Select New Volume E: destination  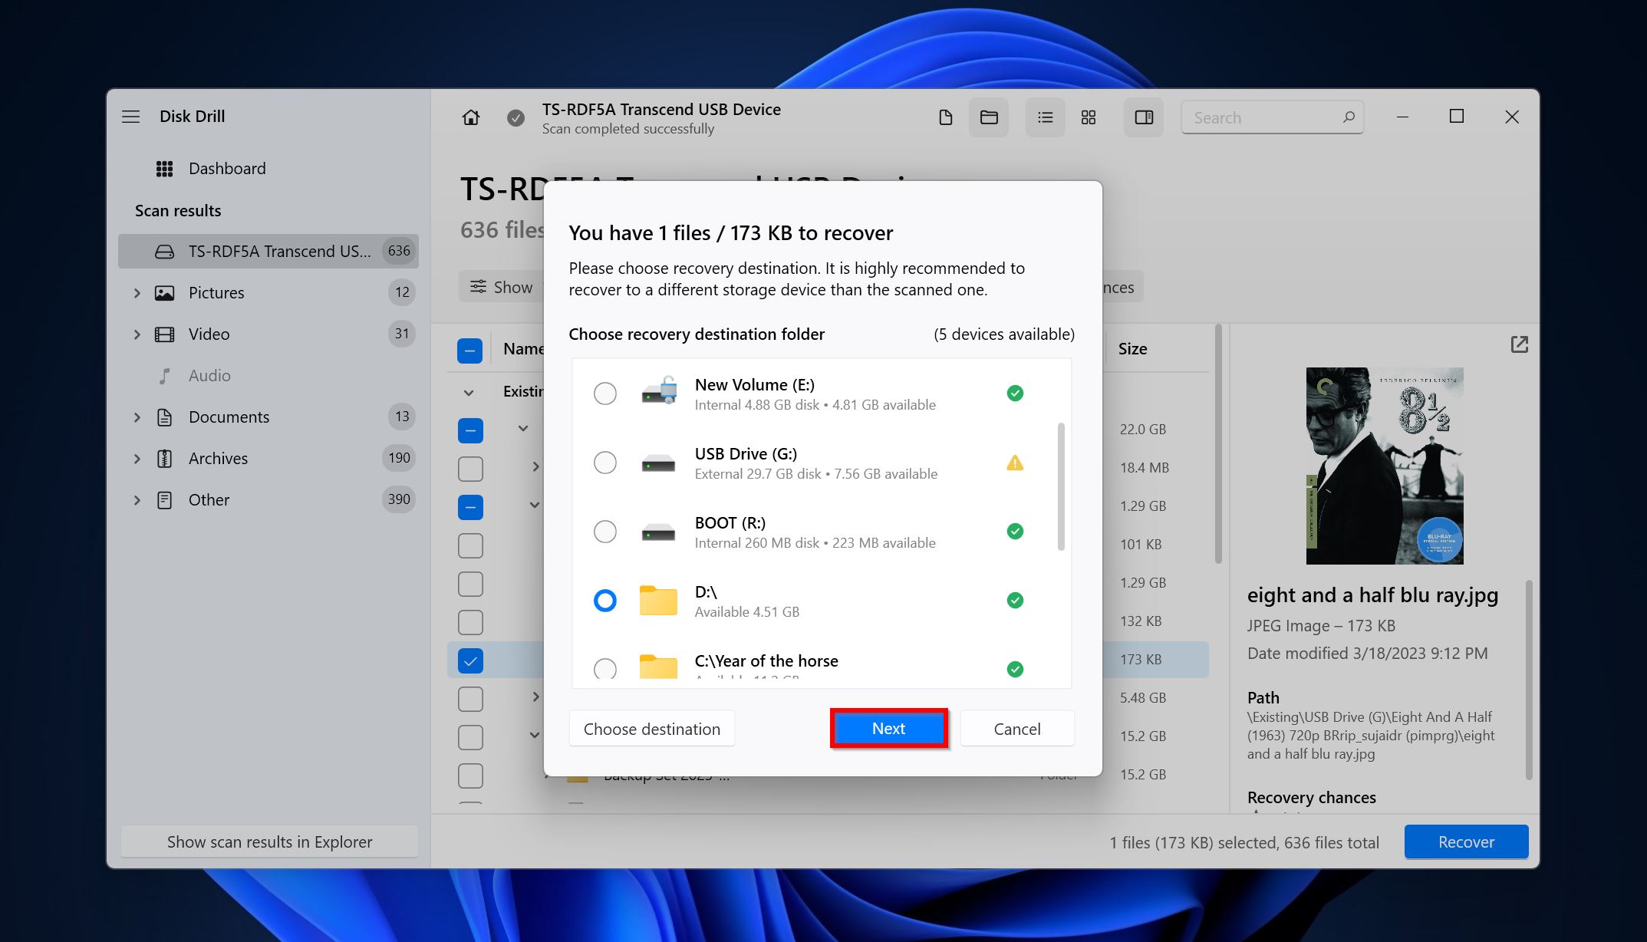(x=604, y=393)
